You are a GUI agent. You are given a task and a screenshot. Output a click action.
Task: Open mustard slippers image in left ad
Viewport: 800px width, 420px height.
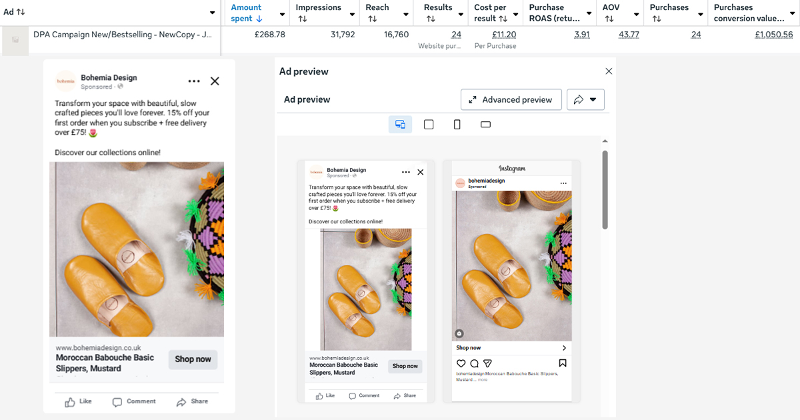(137, 249)
